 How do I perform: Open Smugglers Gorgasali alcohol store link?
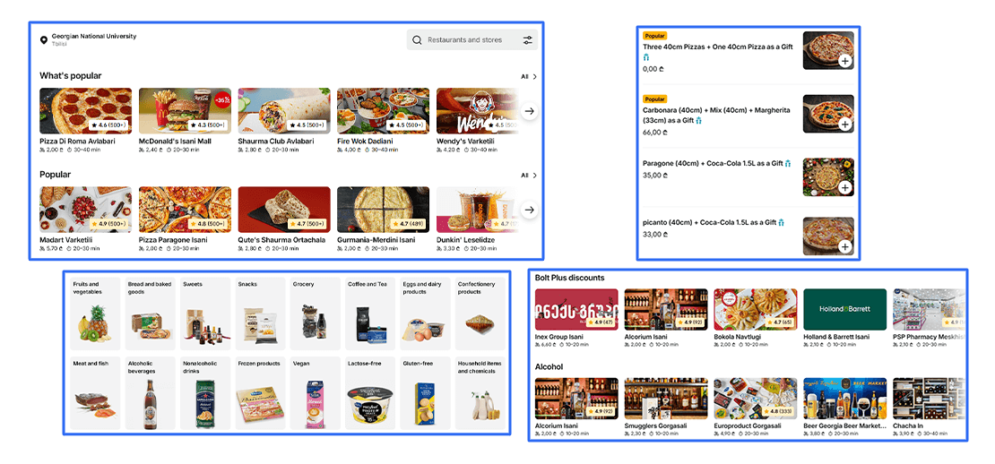(x=666, y=408)
